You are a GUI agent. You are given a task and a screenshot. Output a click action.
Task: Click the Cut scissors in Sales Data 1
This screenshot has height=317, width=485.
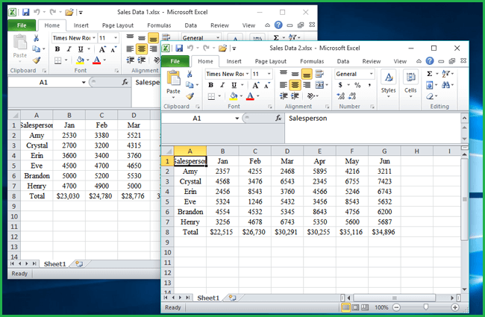[37, 37]
